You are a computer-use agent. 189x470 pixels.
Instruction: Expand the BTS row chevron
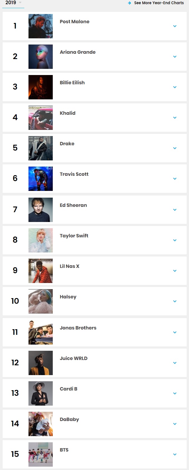pos(175,455)
